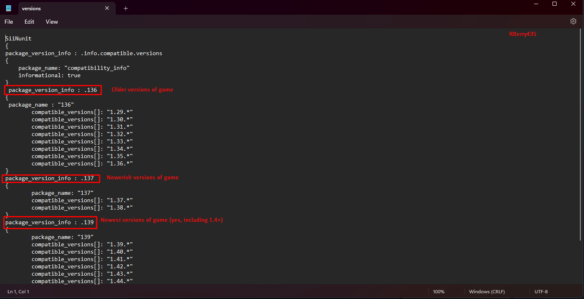The width and height of the screenshot is (584, 299).
Task: Add a new tab with plus icon
Action: (126, 8)
